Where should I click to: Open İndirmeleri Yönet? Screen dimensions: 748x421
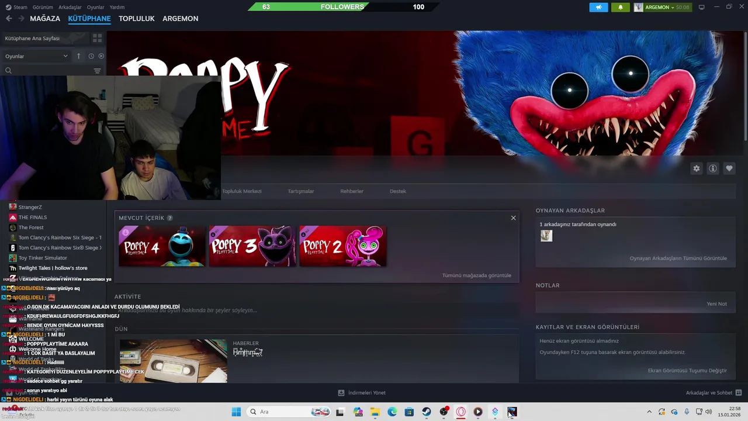coord(362,393)
